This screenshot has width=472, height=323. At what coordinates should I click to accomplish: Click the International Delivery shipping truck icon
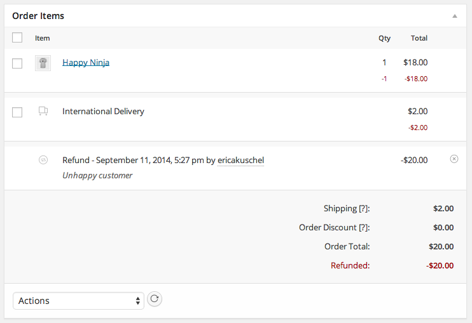[x=43, y=111]
